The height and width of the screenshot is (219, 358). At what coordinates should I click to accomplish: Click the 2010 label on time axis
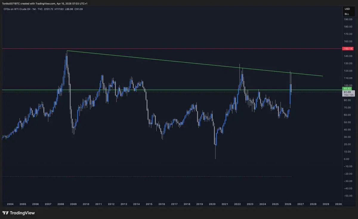pyautogui.click(x=86, y=204)
